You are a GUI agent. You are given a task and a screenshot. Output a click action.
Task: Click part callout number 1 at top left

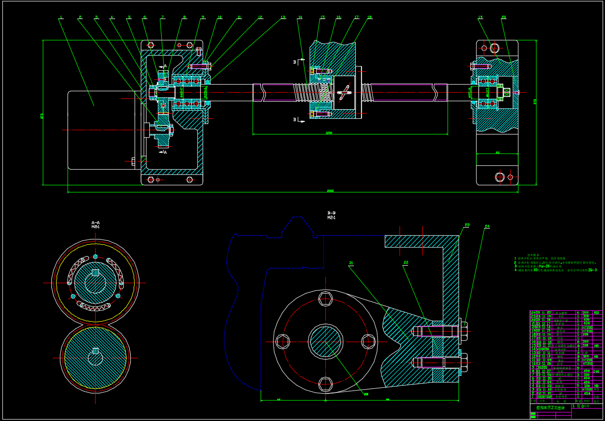pyautogui.click(x=61, y=18)
